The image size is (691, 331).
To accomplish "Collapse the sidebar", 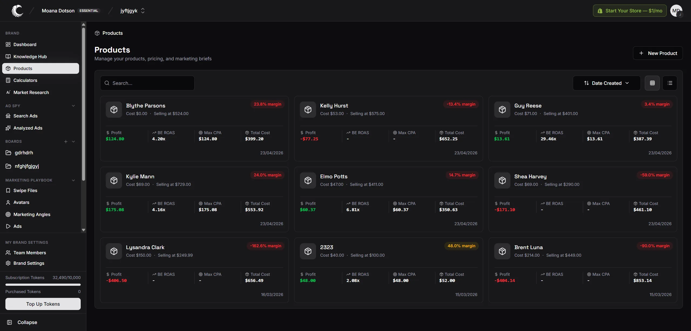I will pyautogui.click(x=22, y=322).
